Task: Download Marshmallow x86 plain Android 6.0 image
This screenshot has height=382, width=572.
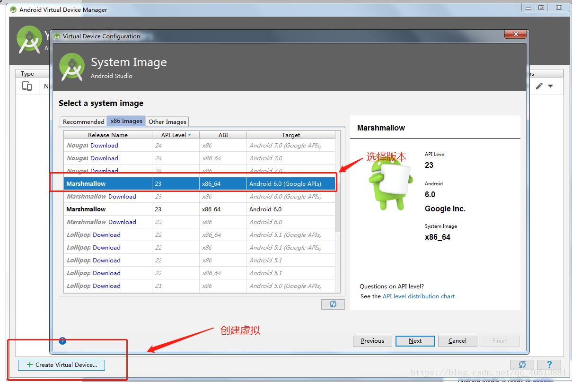Action: (122, 222)
